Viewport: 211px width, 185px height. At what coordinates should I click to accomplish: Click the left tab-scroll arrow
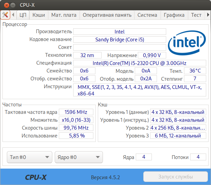point(13,15)
